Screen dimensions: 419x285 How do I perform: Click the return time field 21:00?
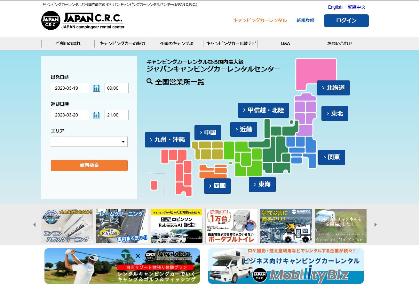(116, 115)
